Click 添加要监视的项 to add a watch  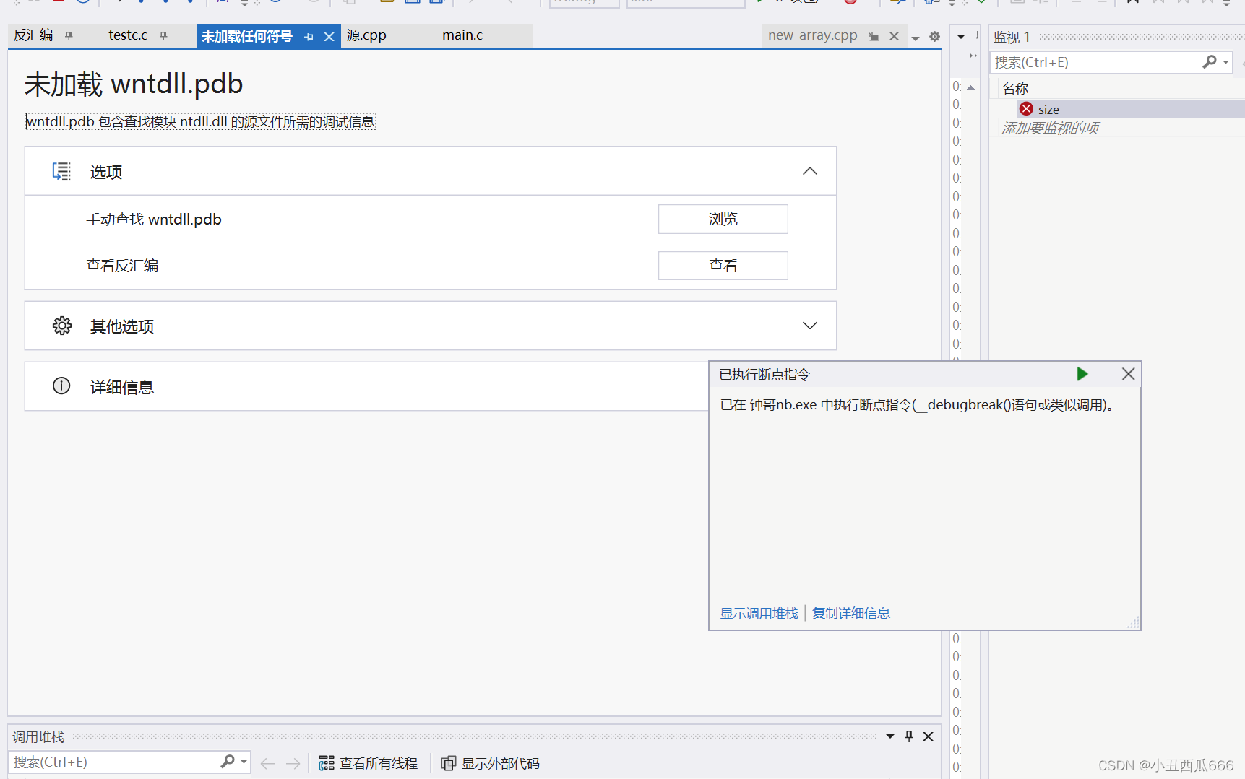1050,128
